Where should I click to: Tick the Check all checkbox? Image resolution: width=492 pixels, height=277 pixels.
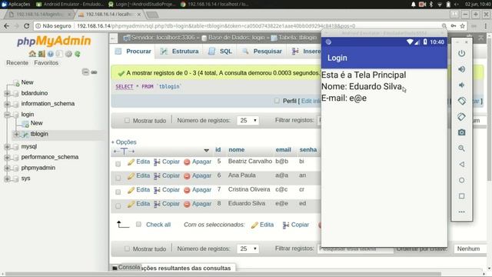pos(138,224)
